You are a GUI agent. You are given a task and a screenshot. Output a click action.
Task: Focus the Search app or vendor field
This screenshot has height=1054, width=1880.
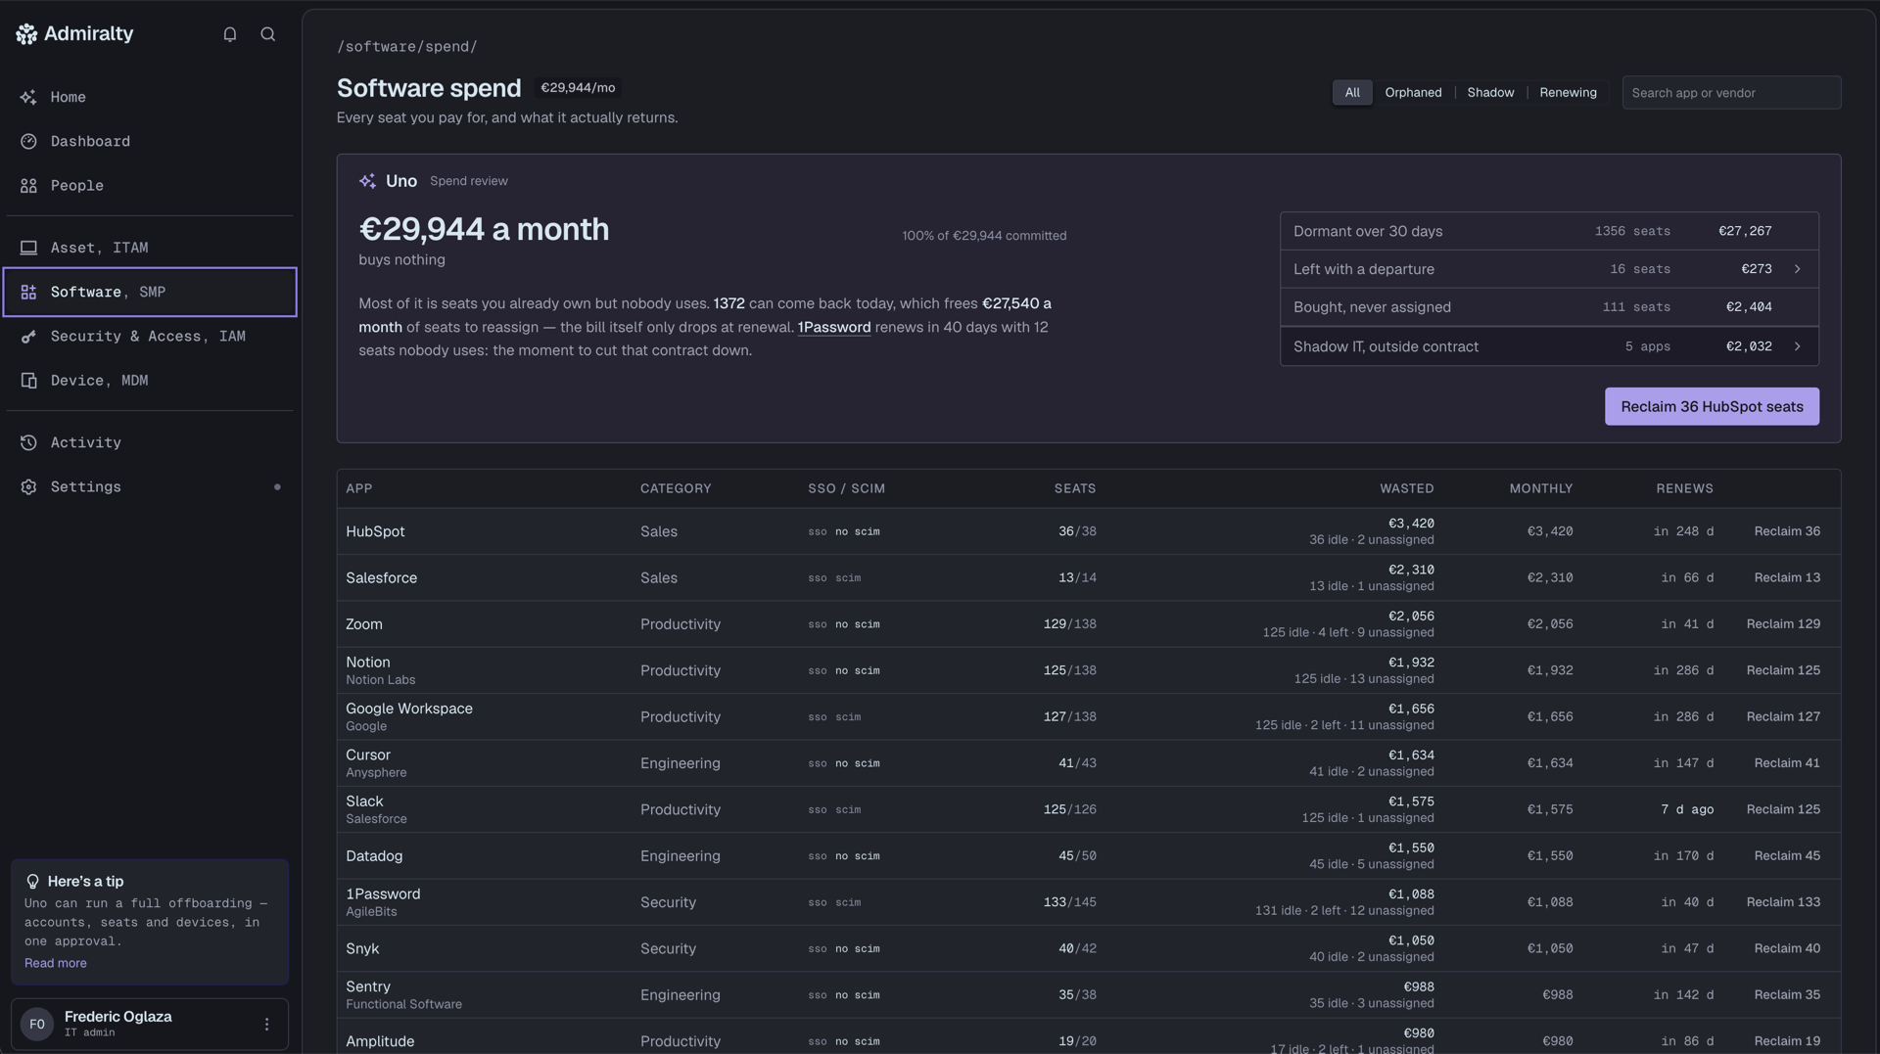coord(1731,92)
